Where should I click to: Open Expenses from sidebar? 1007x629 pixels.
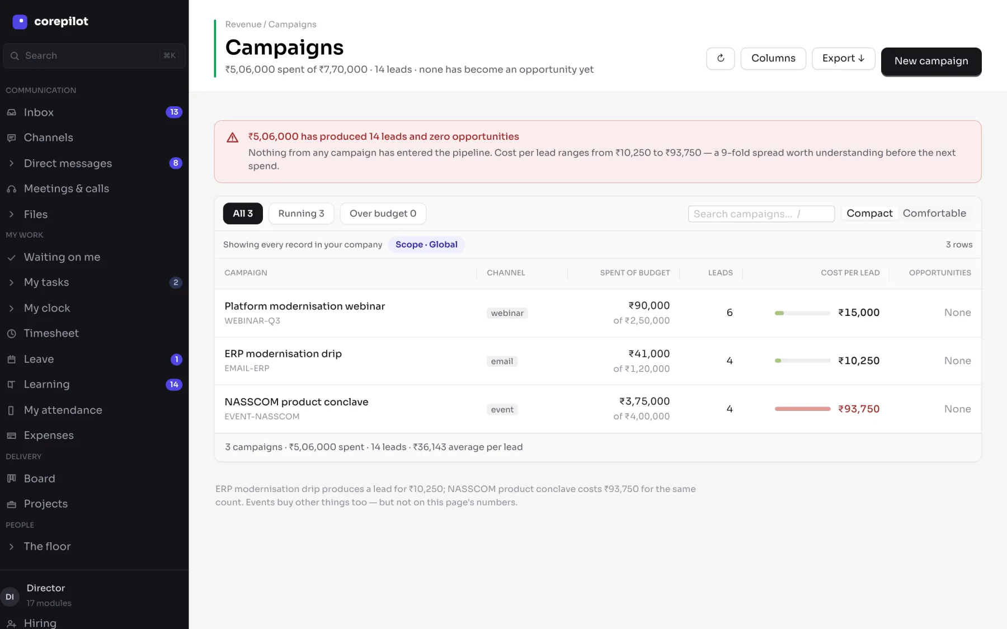point(49,436)
